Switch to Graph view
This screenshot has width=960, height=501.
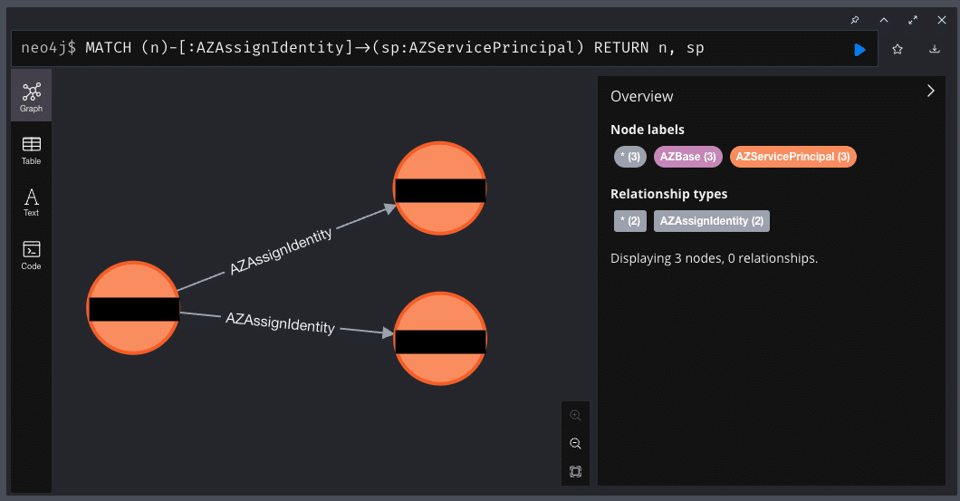click(31, 96)
